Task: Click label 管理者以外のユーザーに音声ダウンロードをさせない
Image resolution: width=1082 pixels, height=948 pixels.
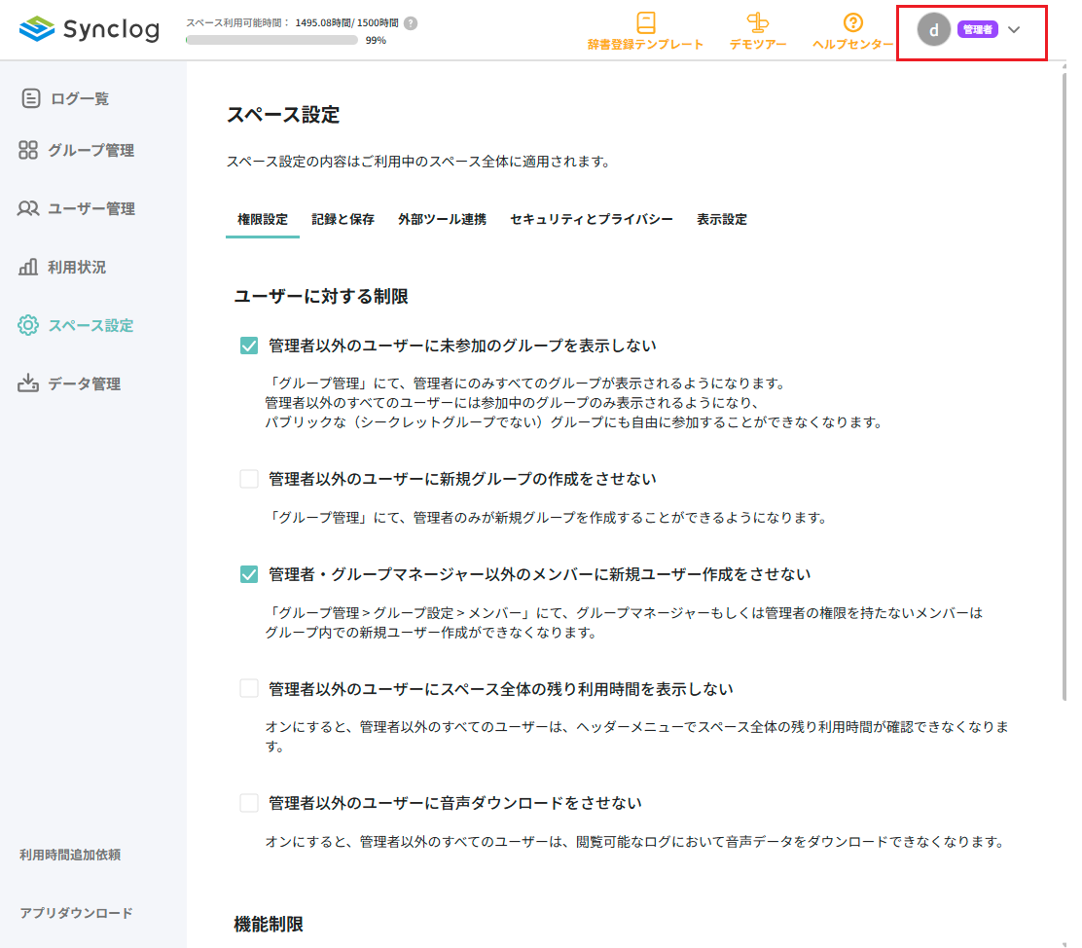Action: [455, 803]
